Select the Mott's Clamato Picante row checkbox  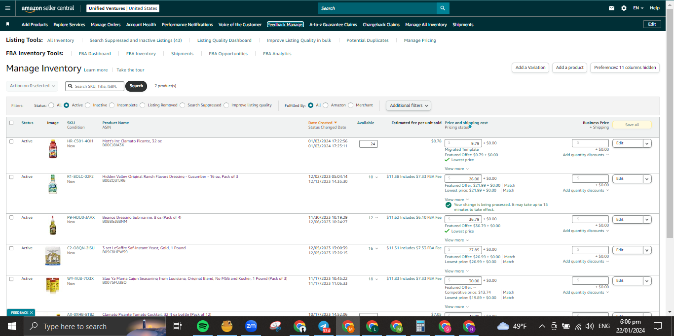tap(11, 141)
